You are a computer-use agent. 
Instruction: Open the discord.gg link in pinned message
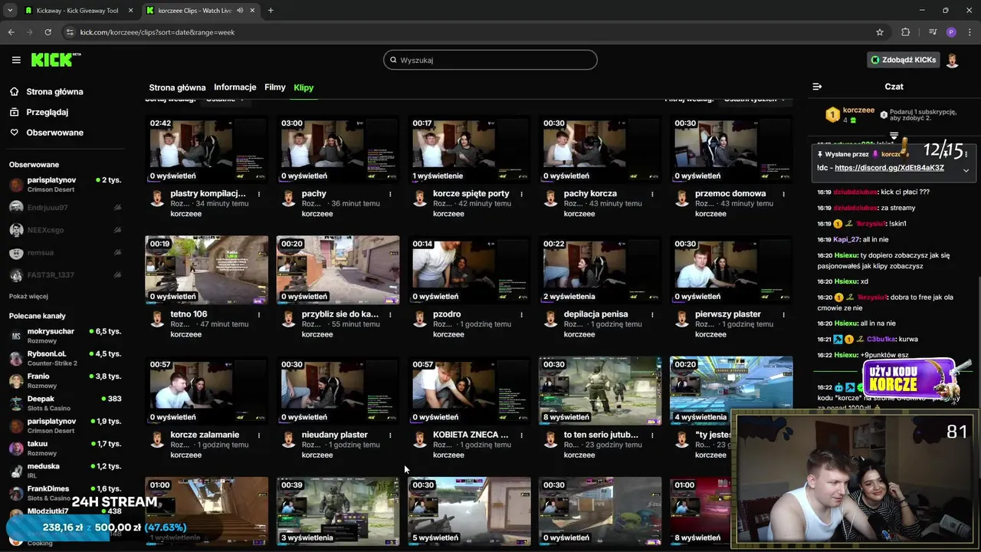point(889,168)
